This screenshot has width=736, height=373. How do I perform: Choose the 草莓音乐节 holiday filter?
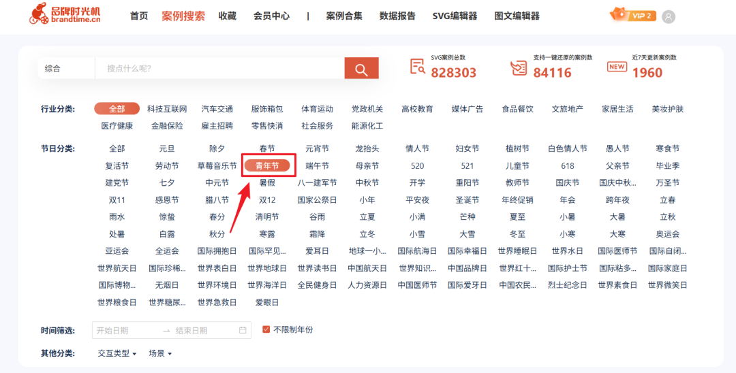[x=217, y=166]
